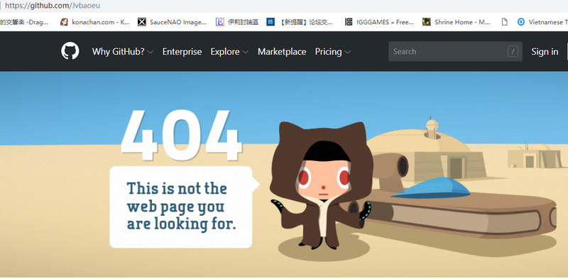The width and height of the screenshot is (568, 279).
Task: Click the GitHub Octocat logo
Action: 70,51
